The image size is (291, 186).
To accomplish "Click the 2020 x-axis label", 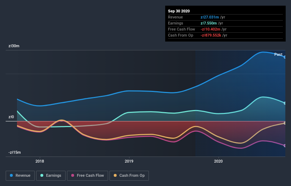I will point(218,161).
